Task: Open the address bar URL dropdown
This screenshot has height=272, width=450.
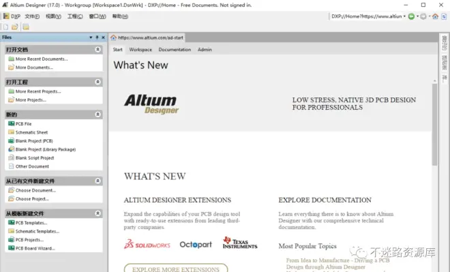Action: (404, 16)
